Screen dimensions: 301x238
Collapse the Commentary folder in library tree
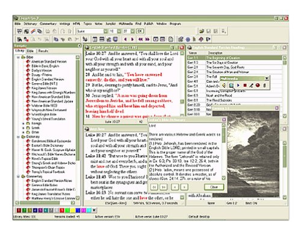coord(18,177)
